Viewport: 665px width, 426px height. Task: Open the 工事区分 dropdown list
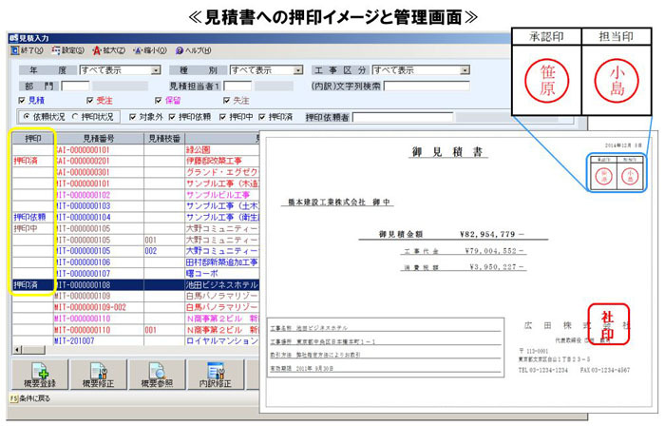click(x=465, y=70)
